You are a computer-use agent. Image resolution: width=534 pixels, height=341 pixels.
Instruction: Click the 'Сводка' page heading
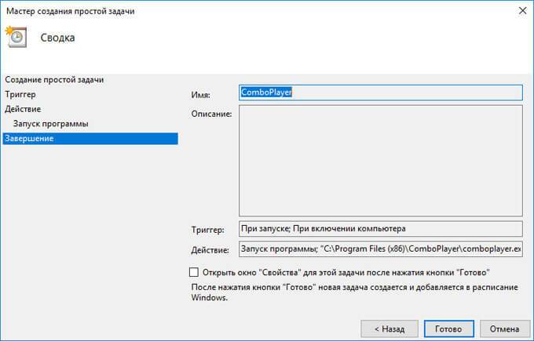coord(58,38)
